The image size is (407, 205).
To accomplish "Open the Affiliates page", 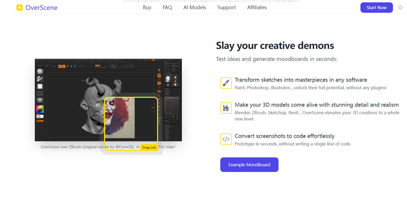I will coord(257,8).
